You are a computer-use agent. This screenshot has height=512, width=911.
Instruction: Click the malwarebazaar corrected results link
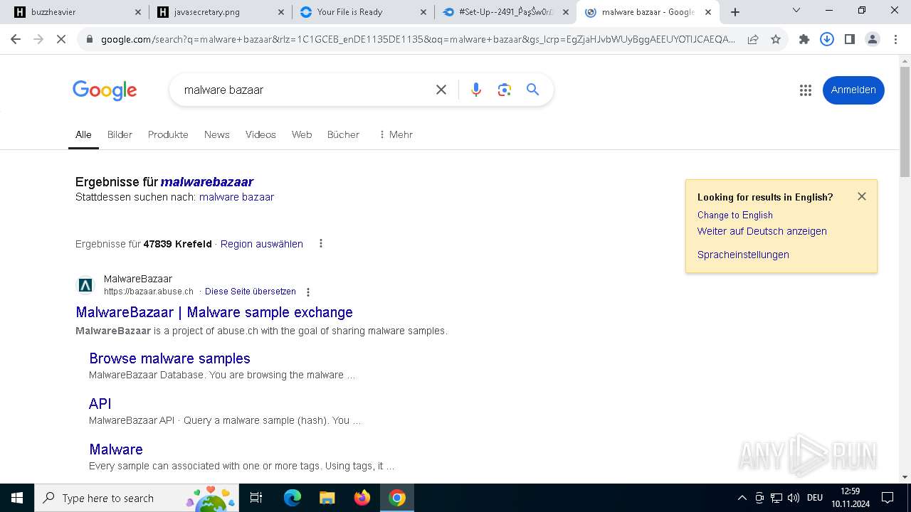(207, 182)
